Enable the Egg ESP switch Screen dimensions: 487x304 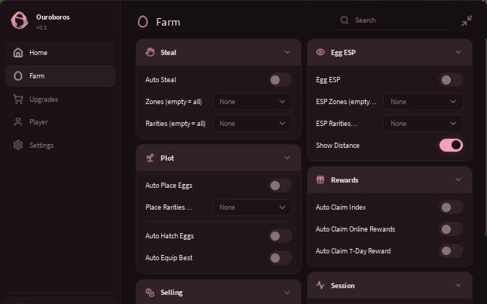[451, 80]
